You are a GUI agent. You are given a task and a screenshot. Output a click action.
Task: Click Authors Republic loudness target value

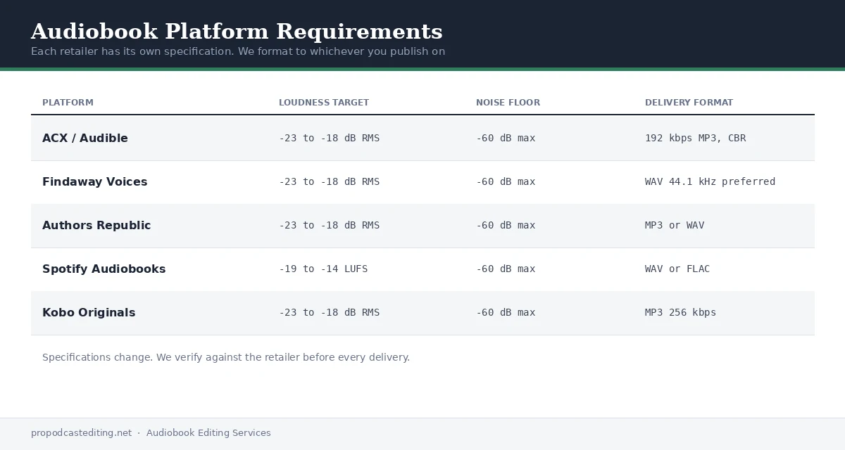[329, 226]
